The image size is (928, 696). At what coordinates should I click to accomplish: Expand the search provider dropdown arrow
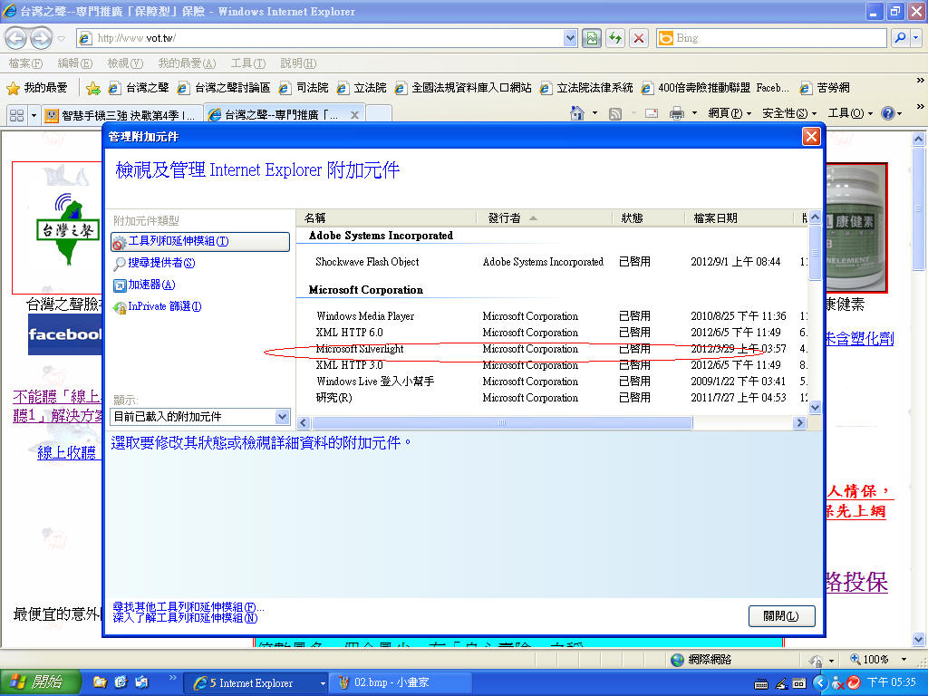916,38
